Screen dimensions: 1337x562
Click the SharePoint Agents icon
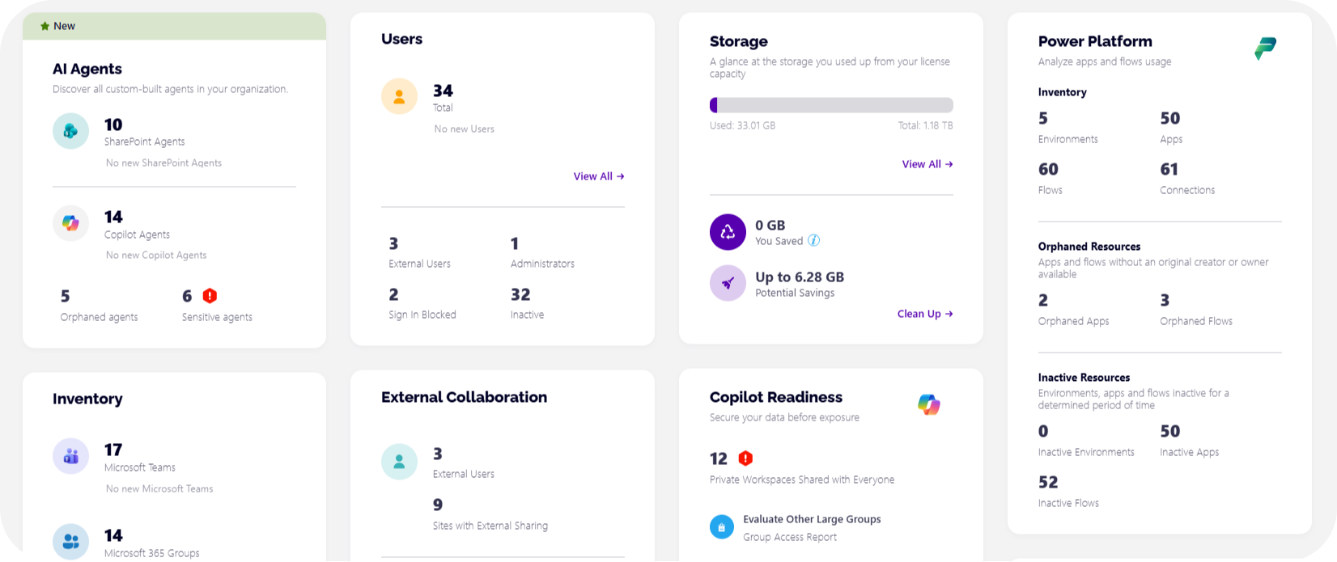coord(70,130)
